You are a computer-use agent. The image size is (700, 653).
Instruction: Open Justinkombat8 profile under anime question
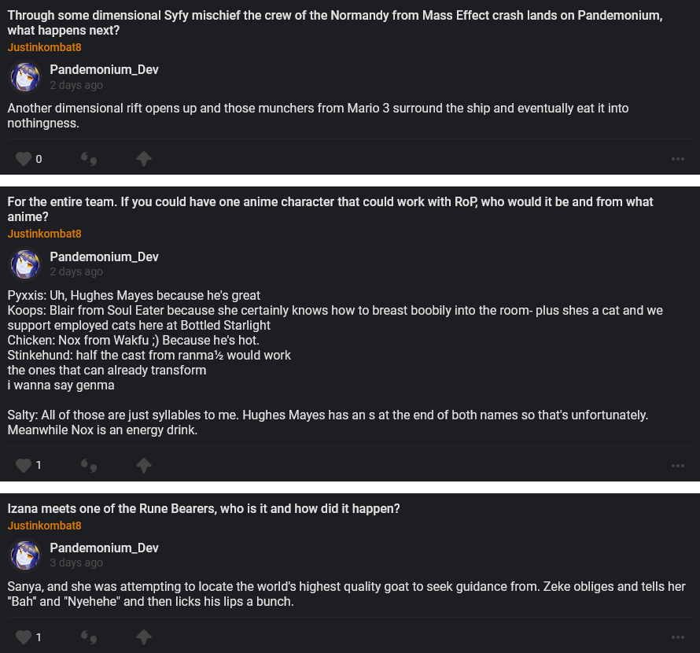tap(45, 234)
